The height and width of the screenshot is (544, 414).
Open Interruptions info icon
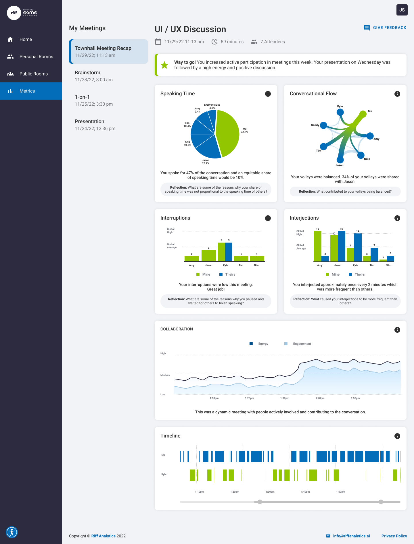(x=268, y=218)
